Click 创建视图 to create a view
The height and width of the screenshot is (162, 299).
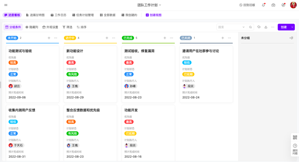[x=154, y=15]
